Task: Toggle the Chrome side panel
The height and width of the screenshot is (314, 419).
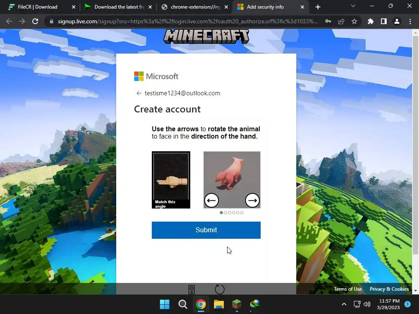Action: coord(384,21)
